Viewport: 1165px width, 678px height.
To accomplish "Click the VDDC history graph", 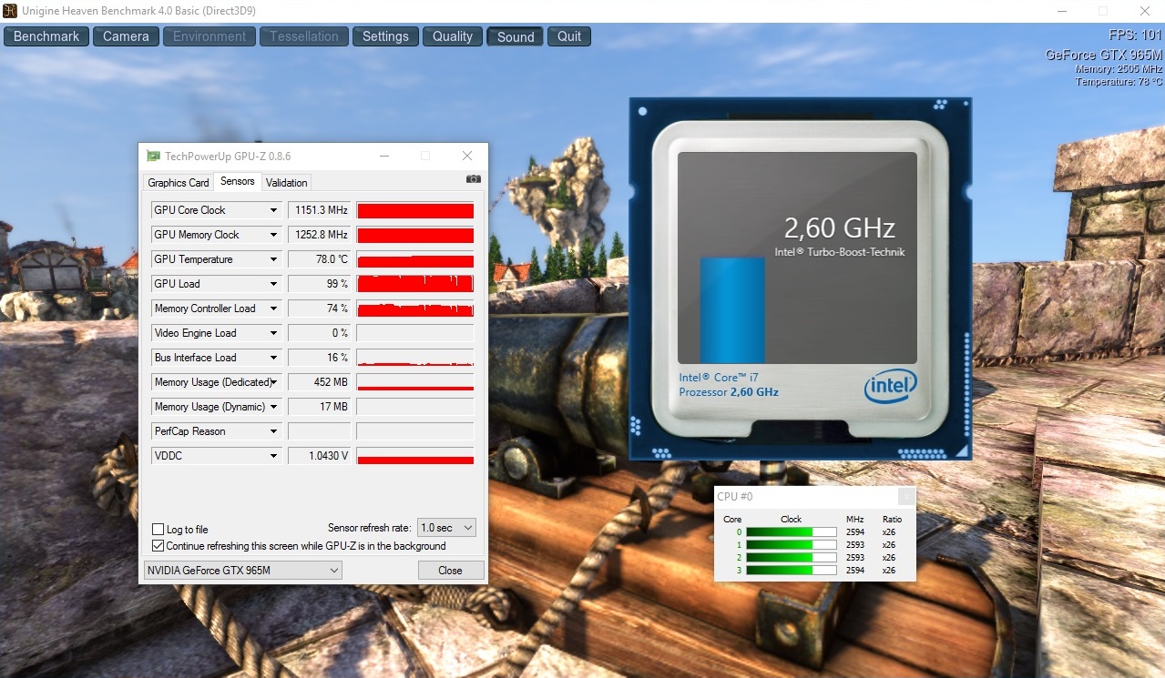I will [x=415, y=456].
